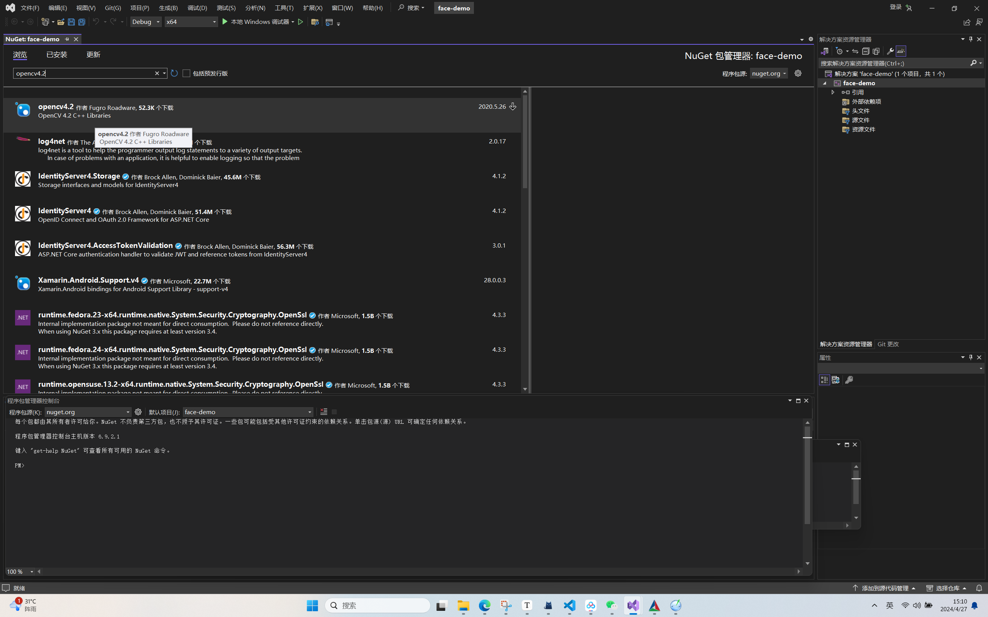Viewport: 988px width, 617px height.
Task: Expand the 引用 node under face-demo
Action: 833,92
